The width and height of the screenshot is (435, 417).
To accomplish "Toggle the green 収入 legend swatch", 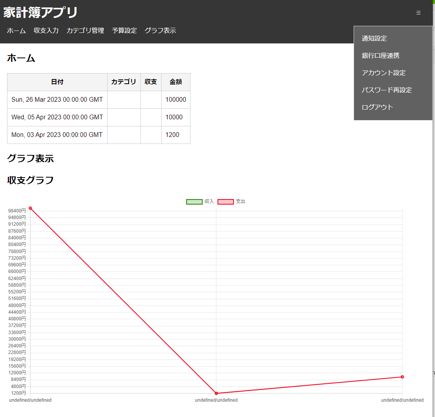I will 194,202.
